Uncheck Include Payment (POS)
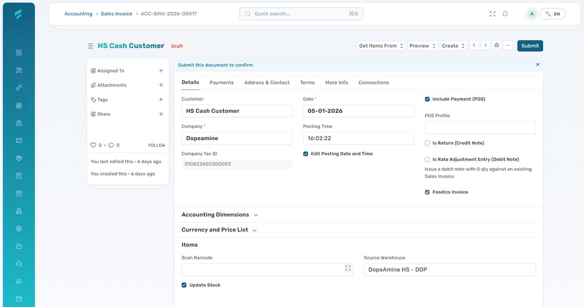Image resolution: width=584 pixels, height=307 pixels. click(427, 99)
